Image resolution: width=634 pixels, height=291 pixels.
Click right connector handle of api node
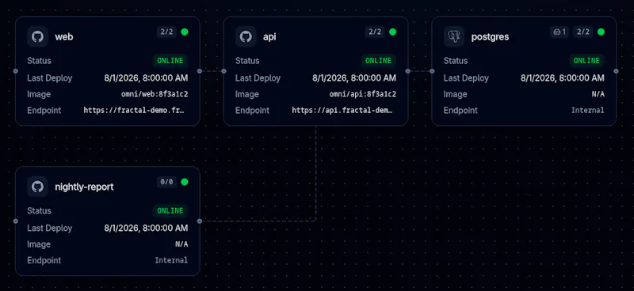click(407, 71)
